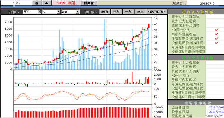Screen dimensions: 224x118
Task: Select the 半年 period
Action: coord(116,11)
